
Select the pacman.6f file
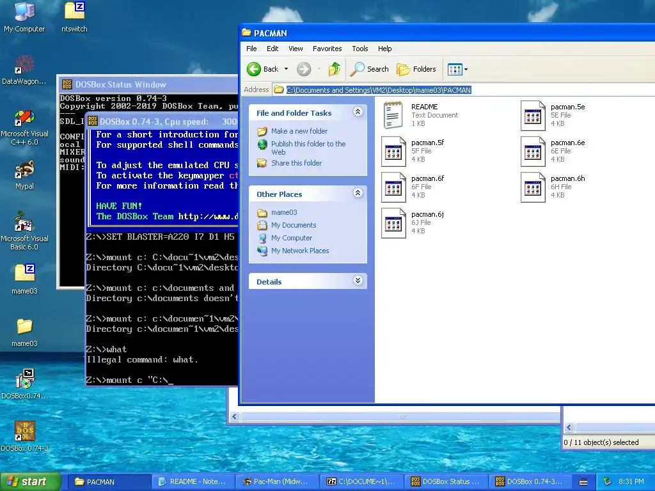[413, 187]
